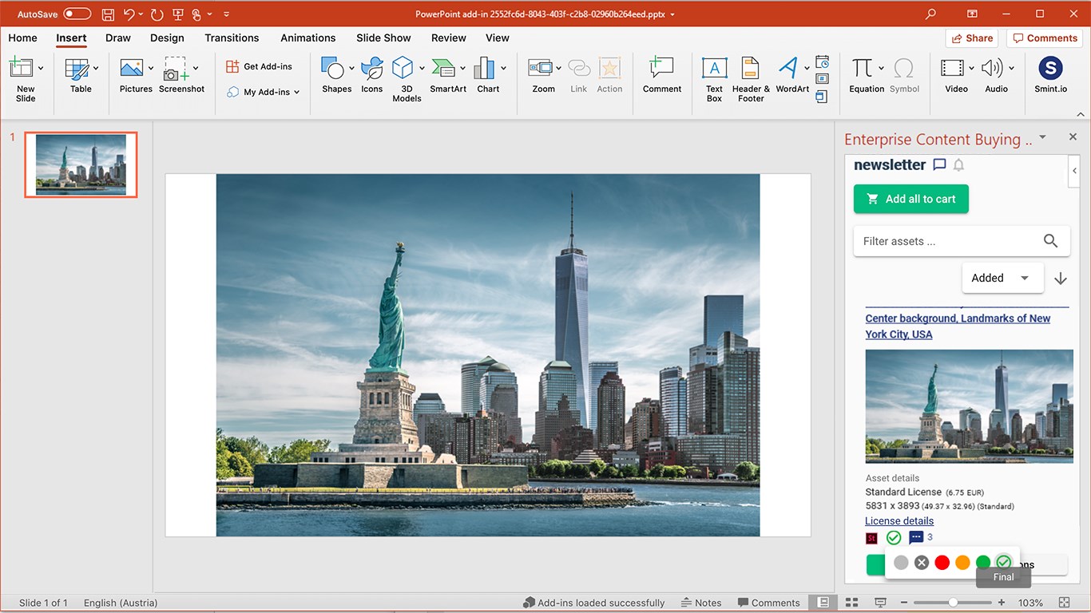
Task: Open the Ribbon Display Options icon
Action: 972,14
